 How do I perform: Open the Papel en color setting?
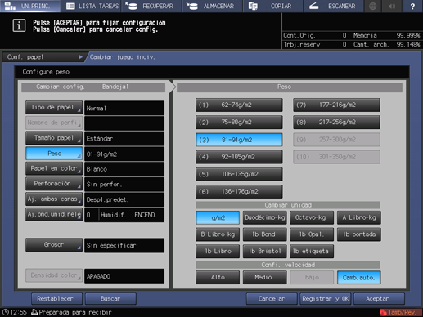point(54,168)
